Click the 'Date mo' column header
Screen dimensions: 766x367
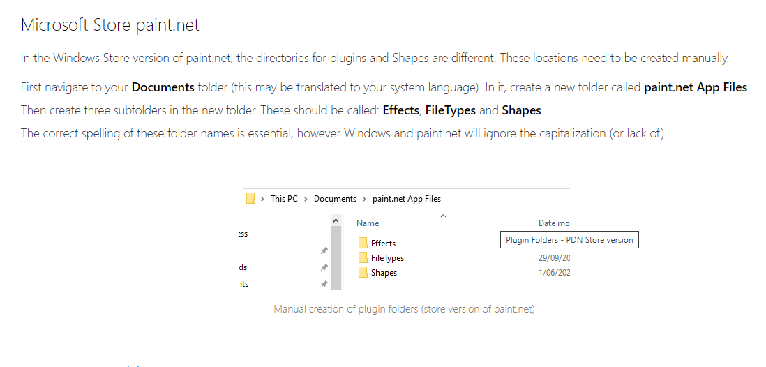pos(554,223)
